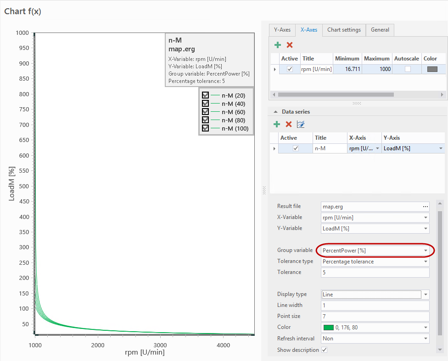
Task: Delete data series with red X icon
Action: click(x=289, y=124)
